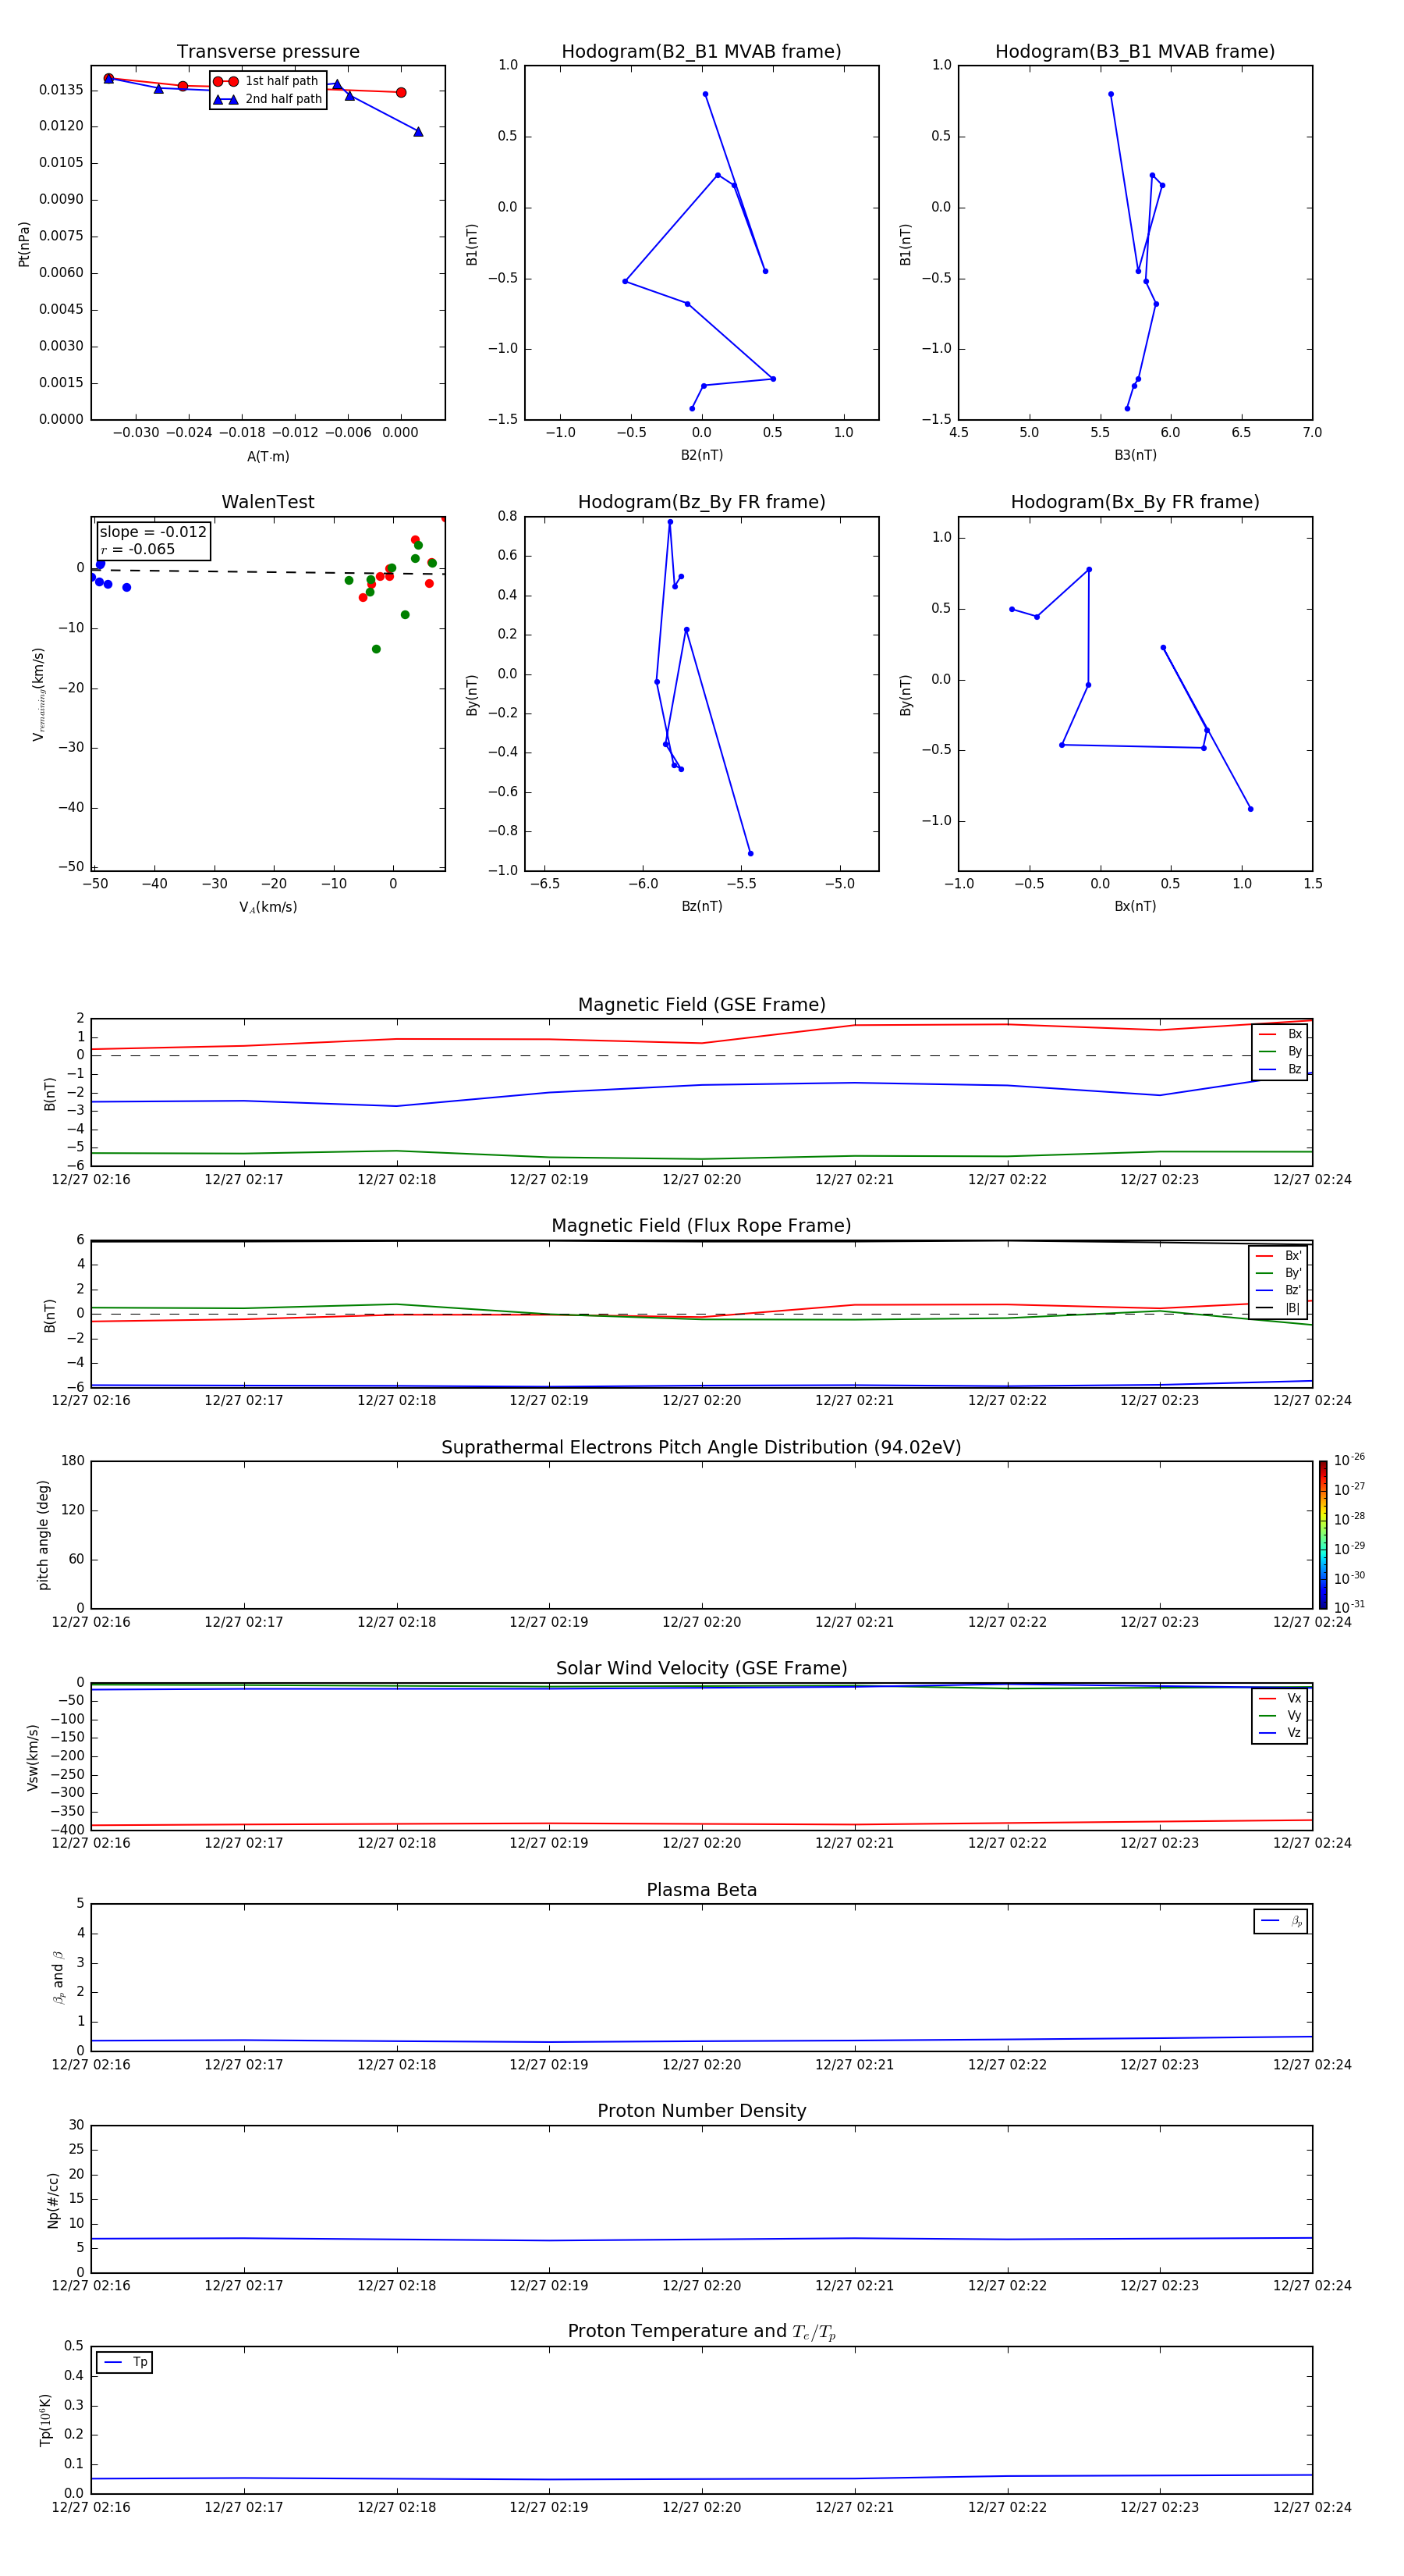The height and width of the screenshot is (2576, 1404).
Task: Click the red Vx line in the velocity plot
Action: coord(701,1824)
